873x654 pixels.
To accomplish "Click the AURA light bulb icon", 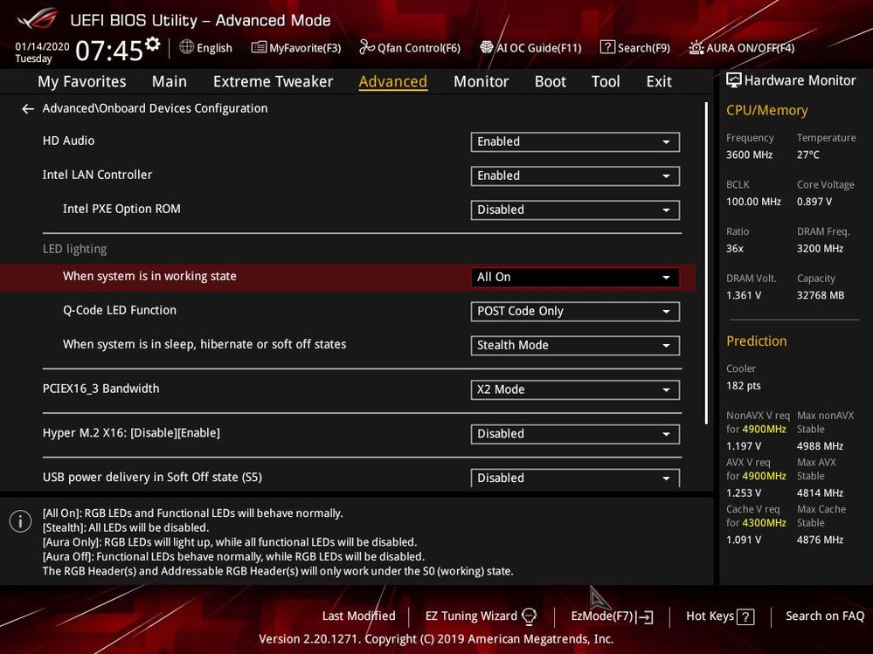I will click(x=696, y=47).
